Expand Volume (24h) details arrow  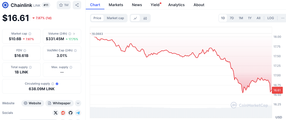tap(74, 34)
